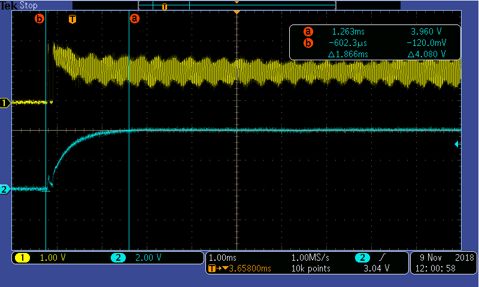Click the Stop acquisition status label

click(28, 5)
